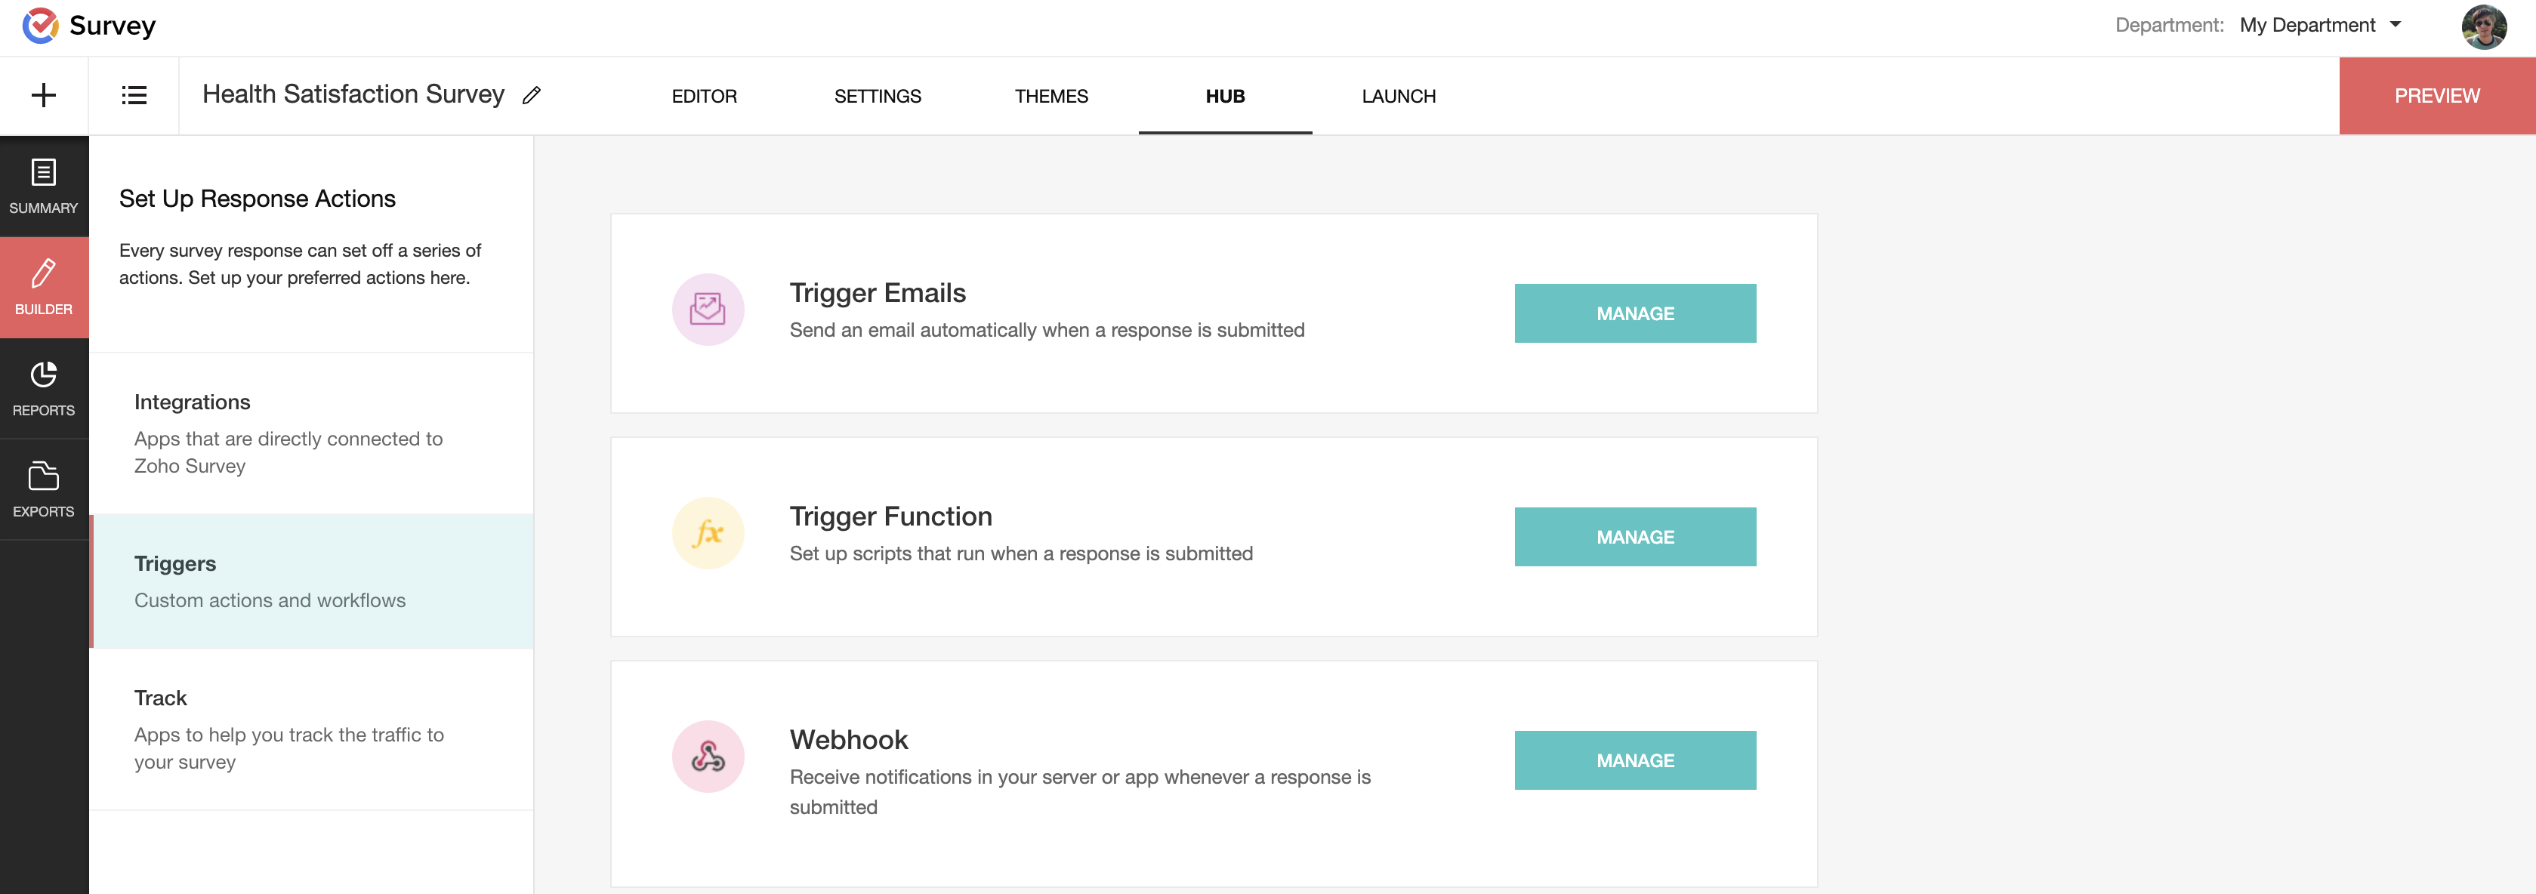Image resolution: width=2536 pixels, height=894 pixels.
Task: Select the Builder sidebar icon
Action: click(x=43, y=286)
